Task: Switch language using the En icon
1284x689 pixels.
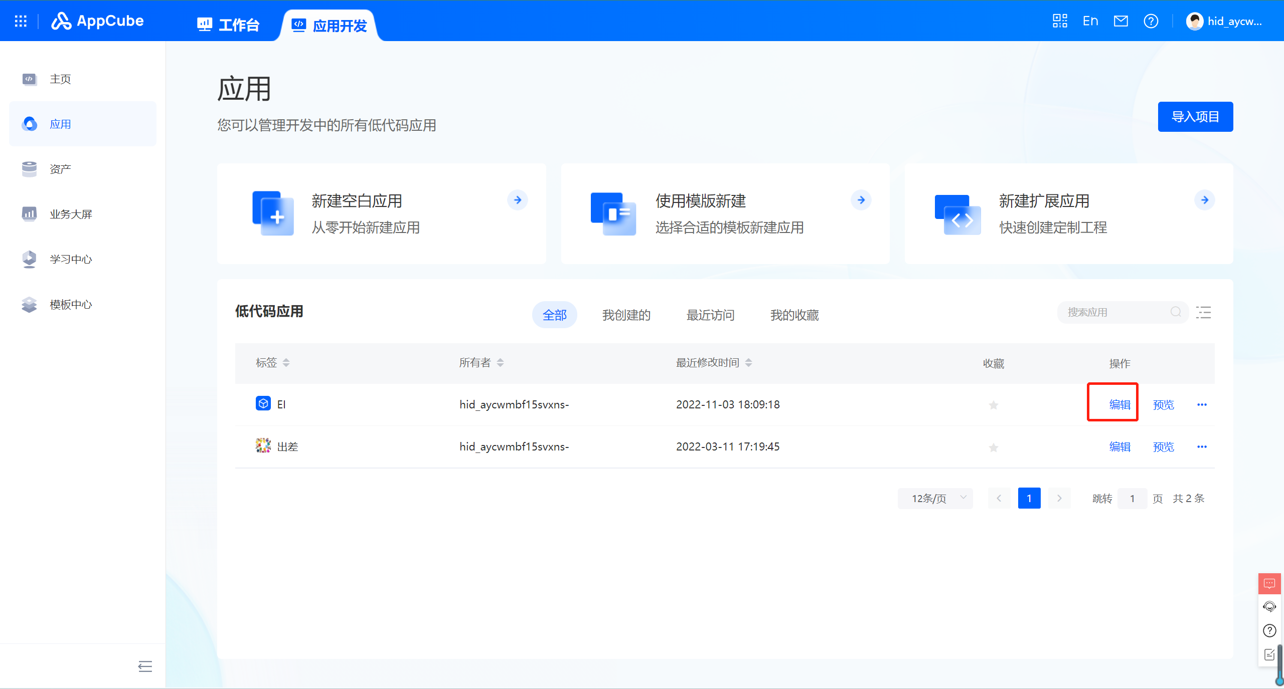Action: point(1090,21)
